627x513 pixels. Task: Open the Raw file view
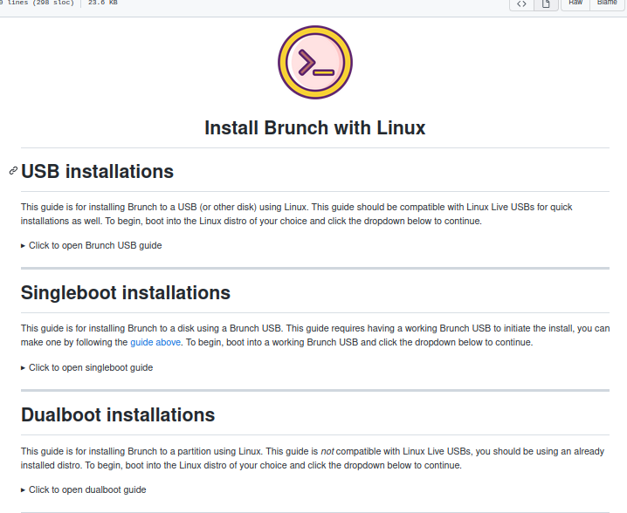(x=575, y=3)
